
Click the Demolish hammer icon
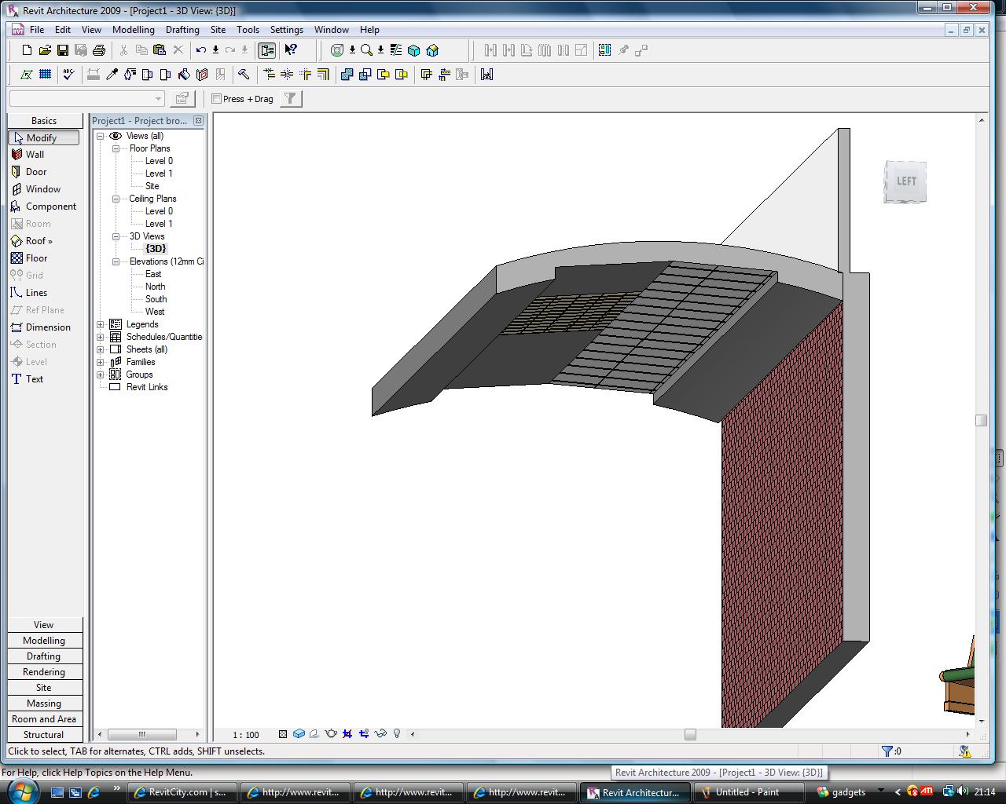[x=244, y=75]
